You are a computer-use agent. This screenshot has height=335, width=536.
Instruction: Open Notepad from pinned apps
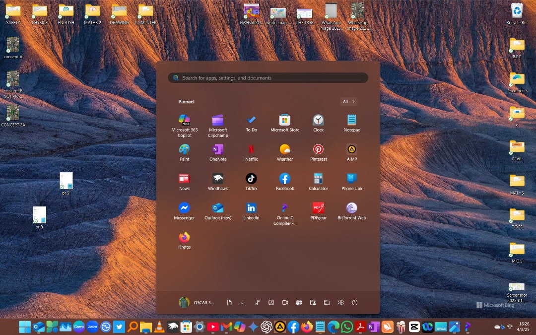[x=352, y=123]
